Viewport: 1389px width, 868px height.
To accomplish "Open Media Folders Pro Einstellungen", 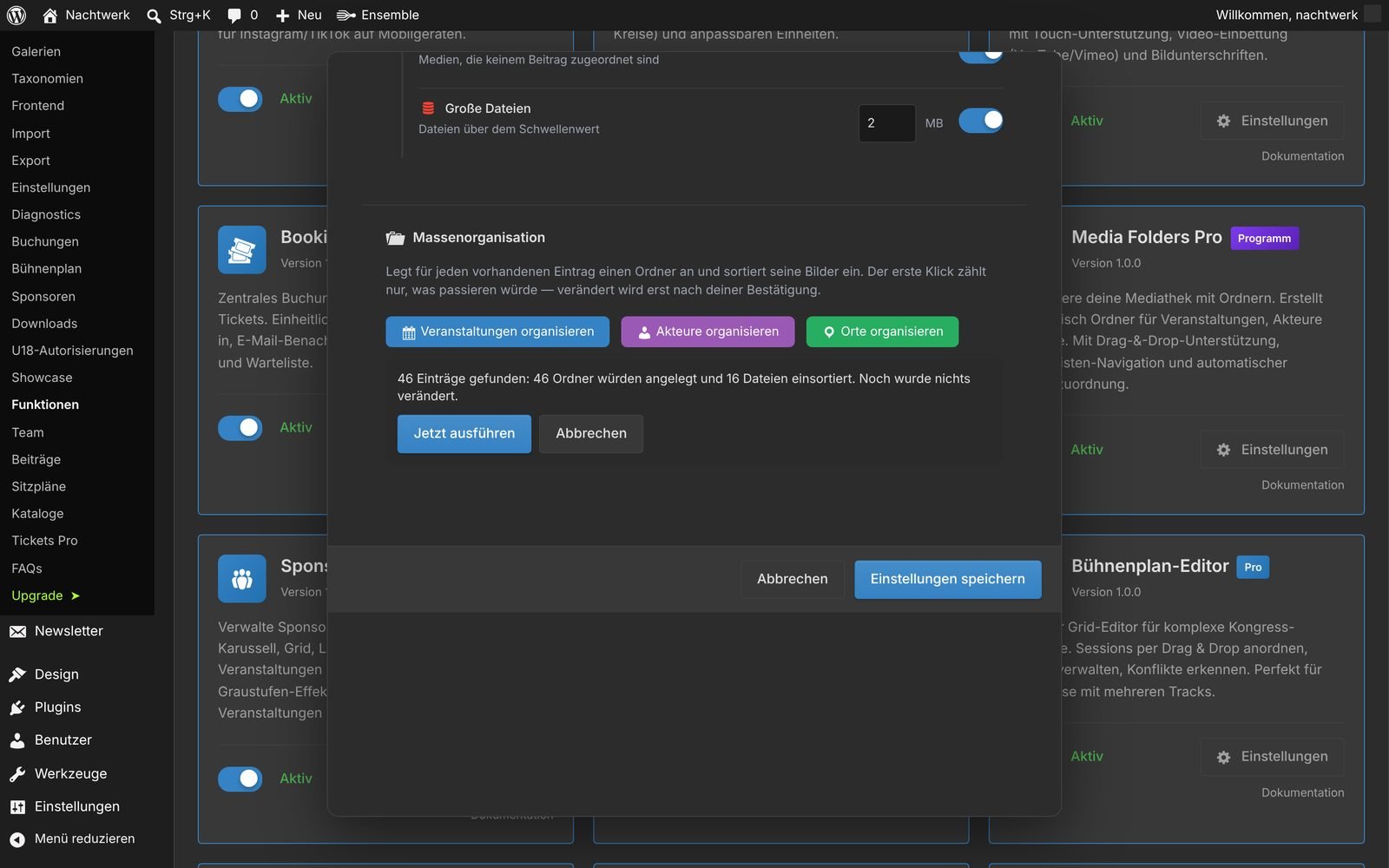I will point(1273,450).
